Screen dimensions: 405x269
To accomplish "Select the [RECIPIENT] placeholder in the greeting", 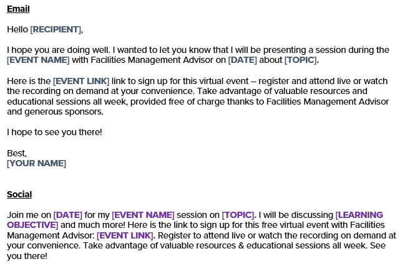I will (56, 29).
